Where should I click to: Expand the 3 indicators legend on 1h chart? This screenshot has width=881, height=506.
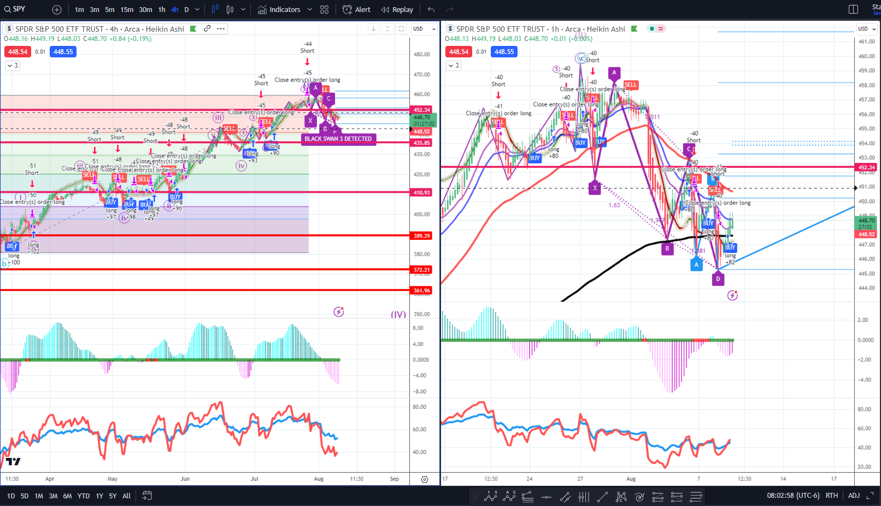[x=454, y=66]
